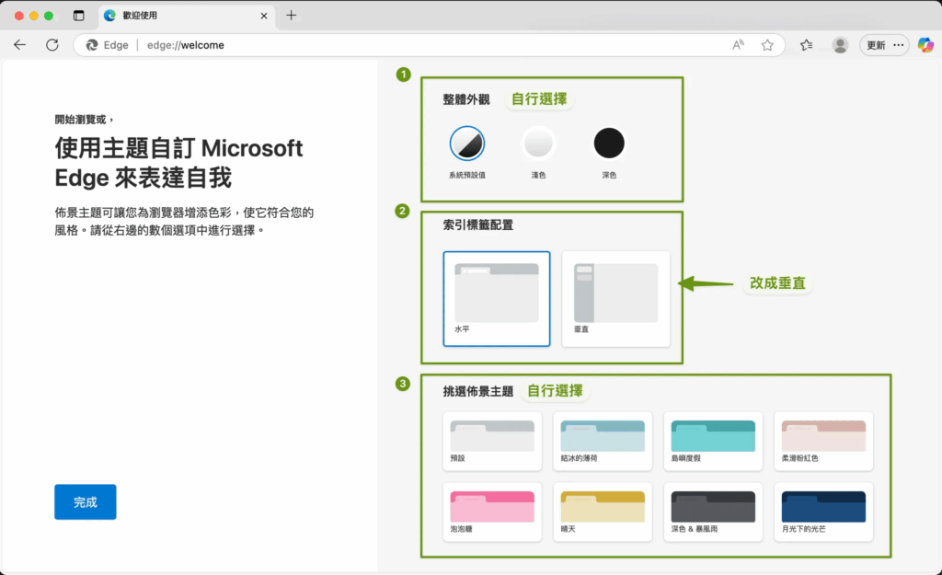Choose the 水平 horizontal tab layout
This screenshot has width=942, height=575.
coord(497,299)
